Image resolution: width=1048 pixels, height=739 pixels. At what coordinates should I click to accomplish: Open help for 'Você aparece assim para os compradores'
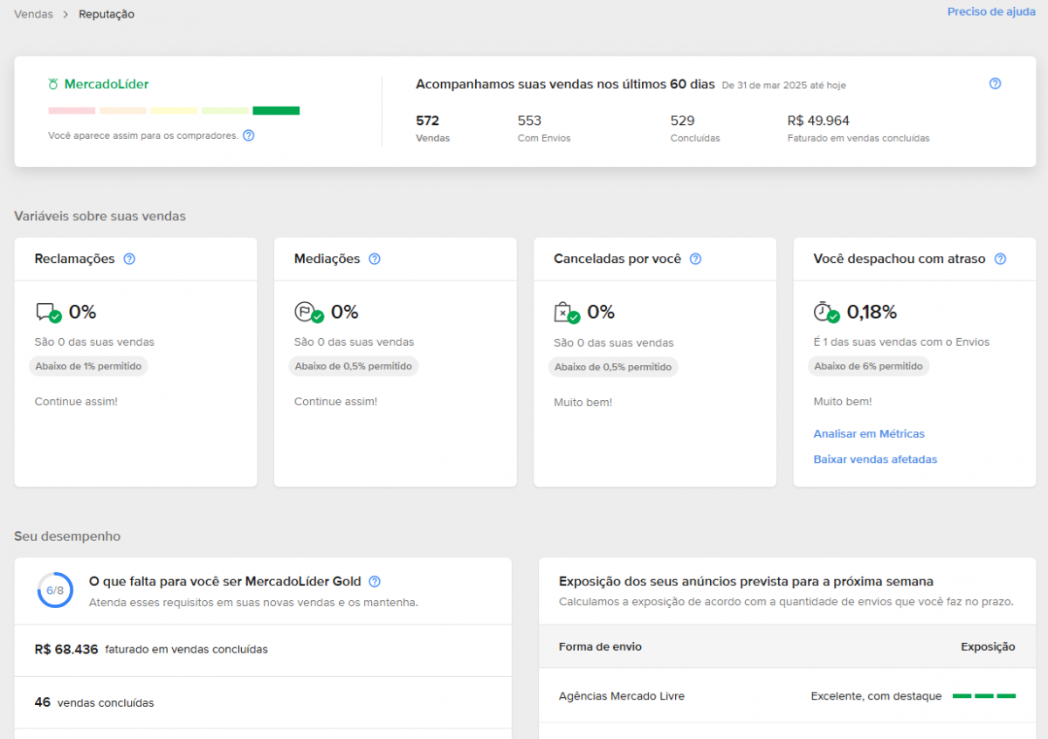tap(249, 135)
